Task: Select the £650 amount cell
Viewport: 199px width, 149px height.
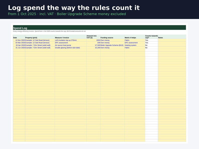Action: (93, 40)
